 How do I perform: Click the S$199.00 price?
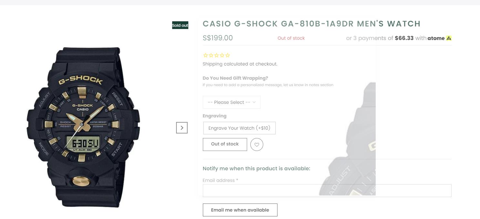tap(218, 38)
